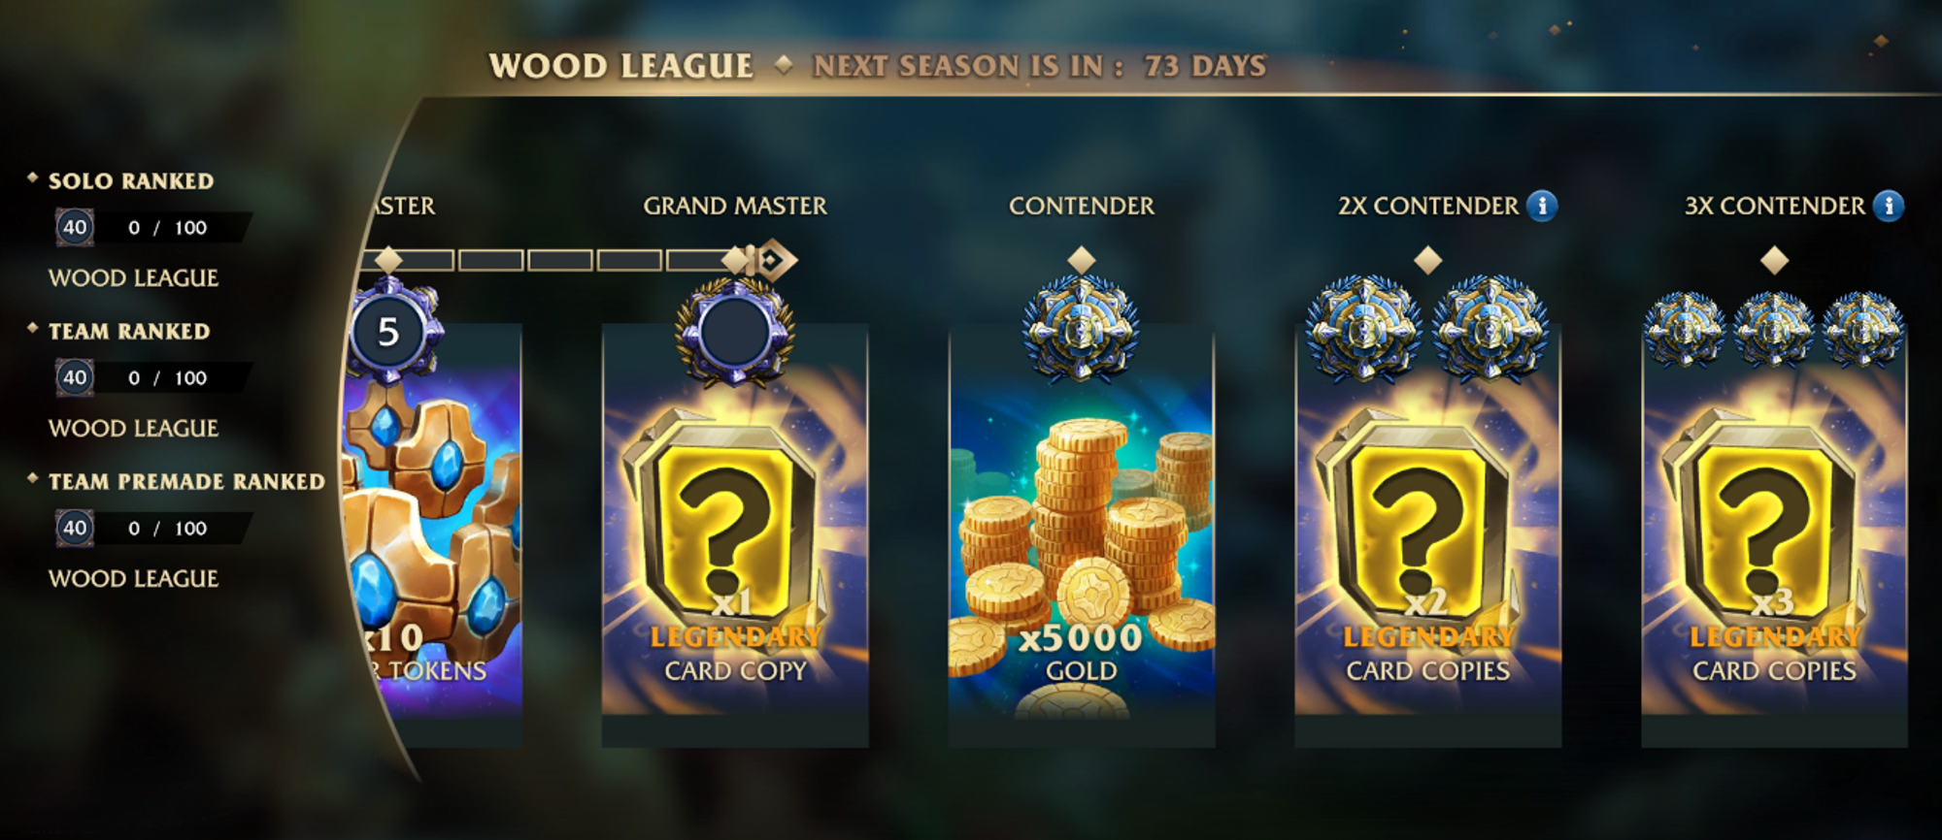Click the level 5 rank badge

click(x=389, y=331)
